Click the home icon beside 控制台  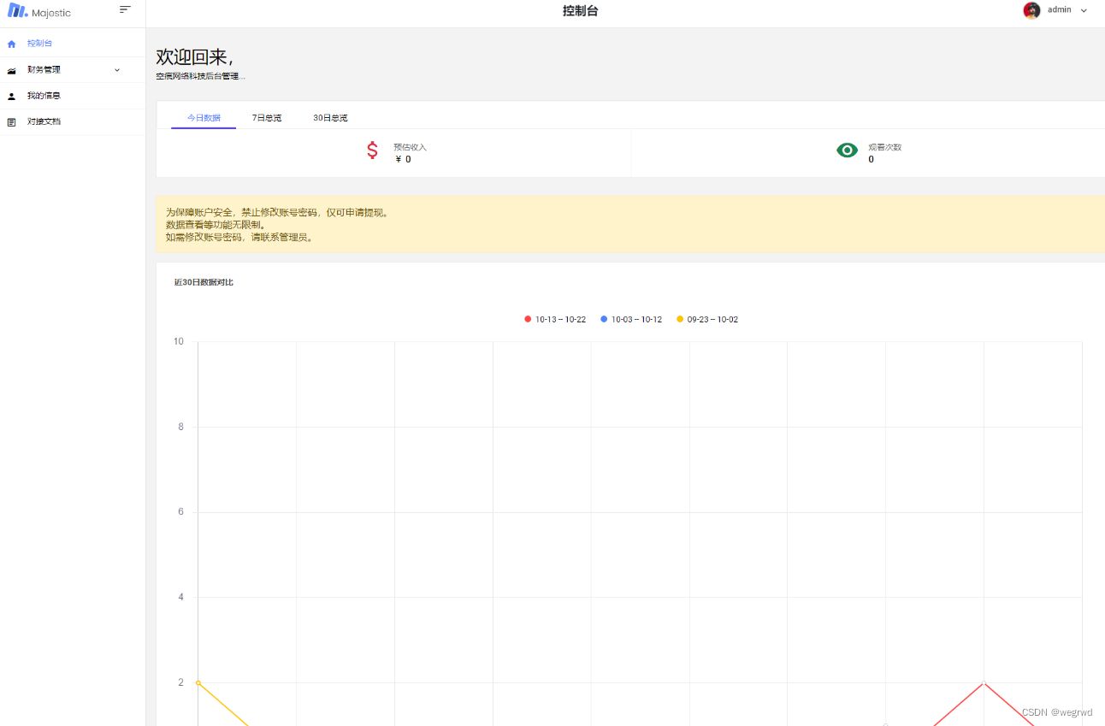point(12,44)
